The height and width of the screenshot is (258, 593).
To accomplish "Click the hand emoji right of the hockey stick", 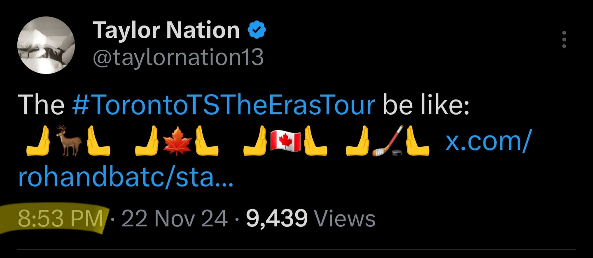I will point(418,141).
